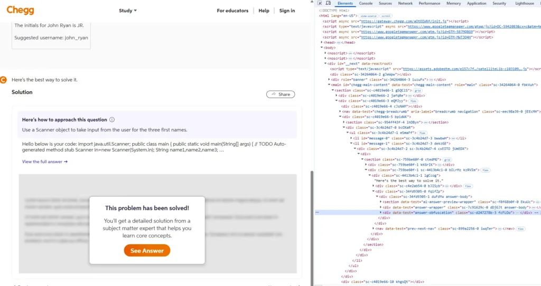Click ellipsis inside li message-0
This screenshot has width=541, height=286.
[453, 138]
